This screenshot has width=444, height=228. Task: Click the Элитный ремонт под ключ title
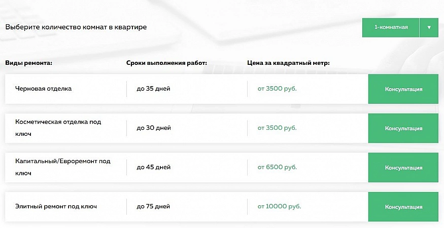tap(56, 207)
